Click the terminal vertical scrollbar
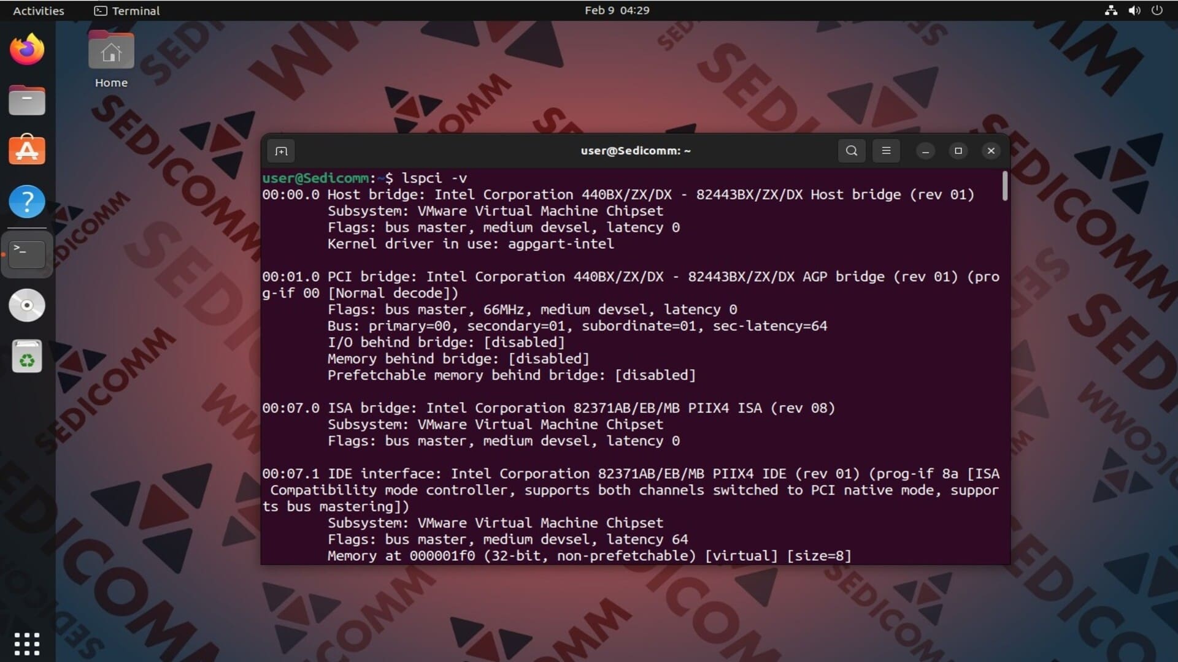The image size is (1178, 662). (x=1005, y=186)
